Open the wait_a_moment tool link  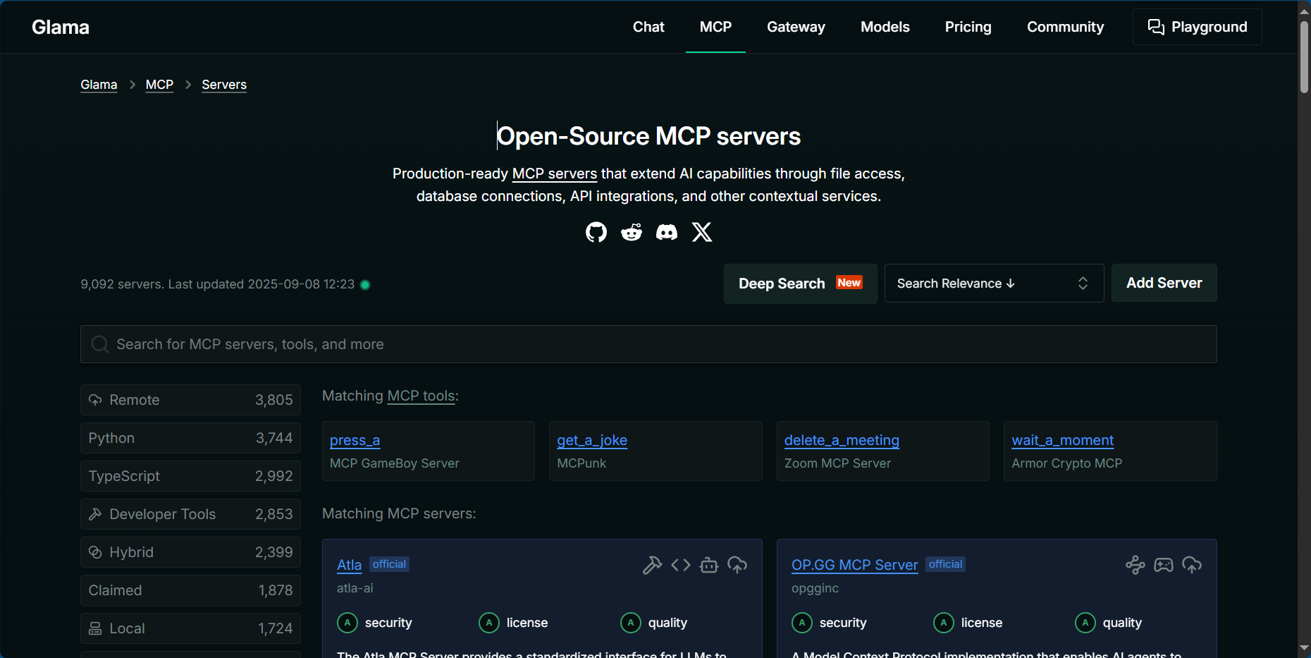point(1063,440)
